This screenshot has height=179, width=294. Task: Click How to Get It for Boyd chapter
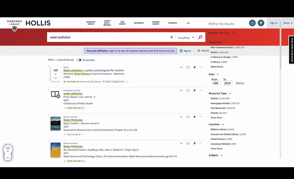[73, 134]
